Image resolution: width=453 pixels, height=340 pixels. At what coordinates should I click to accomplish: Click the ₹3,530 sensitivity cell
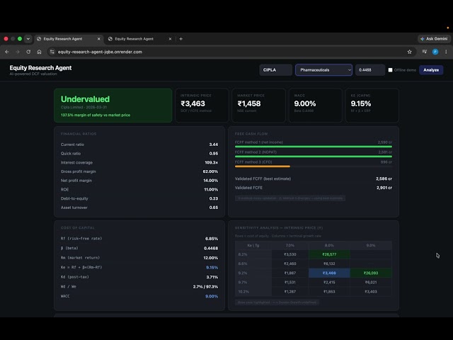coord(289,254)
